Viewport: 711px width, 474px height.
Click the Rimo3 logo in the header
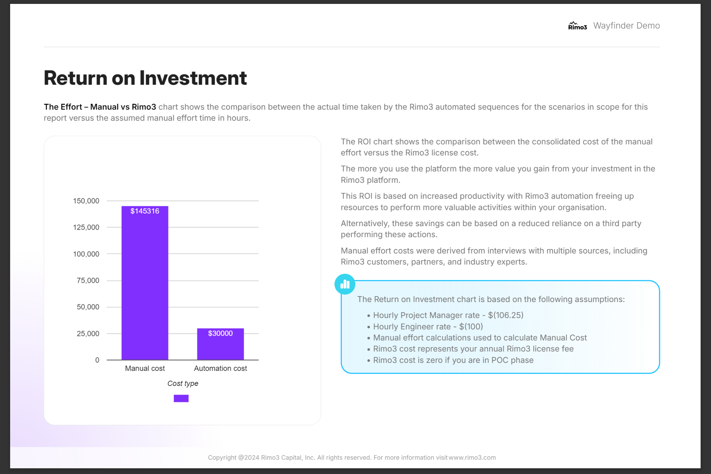click(x=577, y=26)
